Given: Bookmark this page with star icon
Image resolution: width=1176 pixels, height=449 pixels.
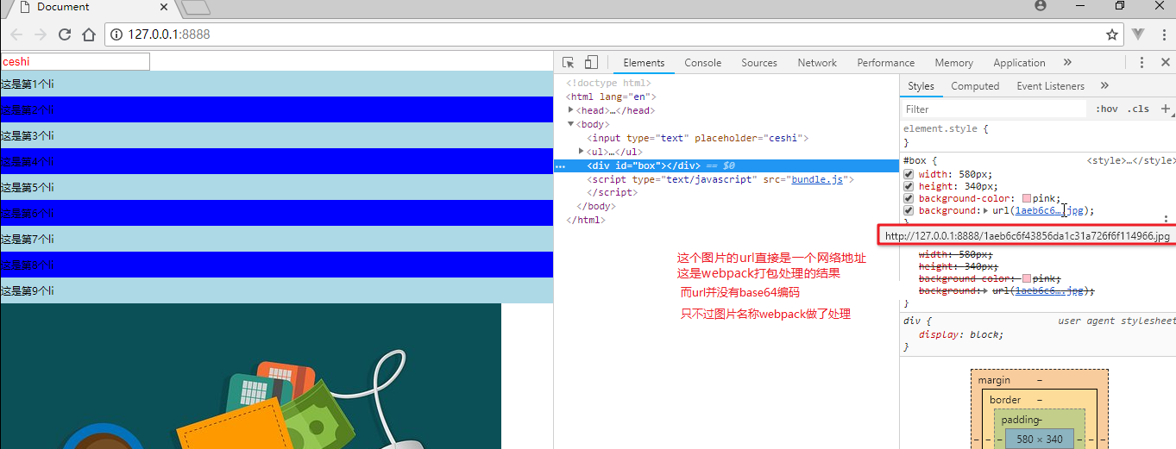Looking at the screenshot, I should point(1112,34).
